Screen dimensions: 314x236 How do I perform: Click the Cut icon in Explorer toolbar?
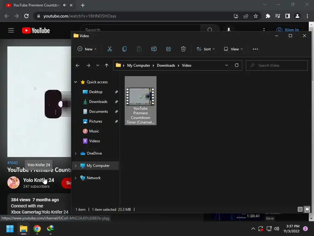tap(109, 49)
